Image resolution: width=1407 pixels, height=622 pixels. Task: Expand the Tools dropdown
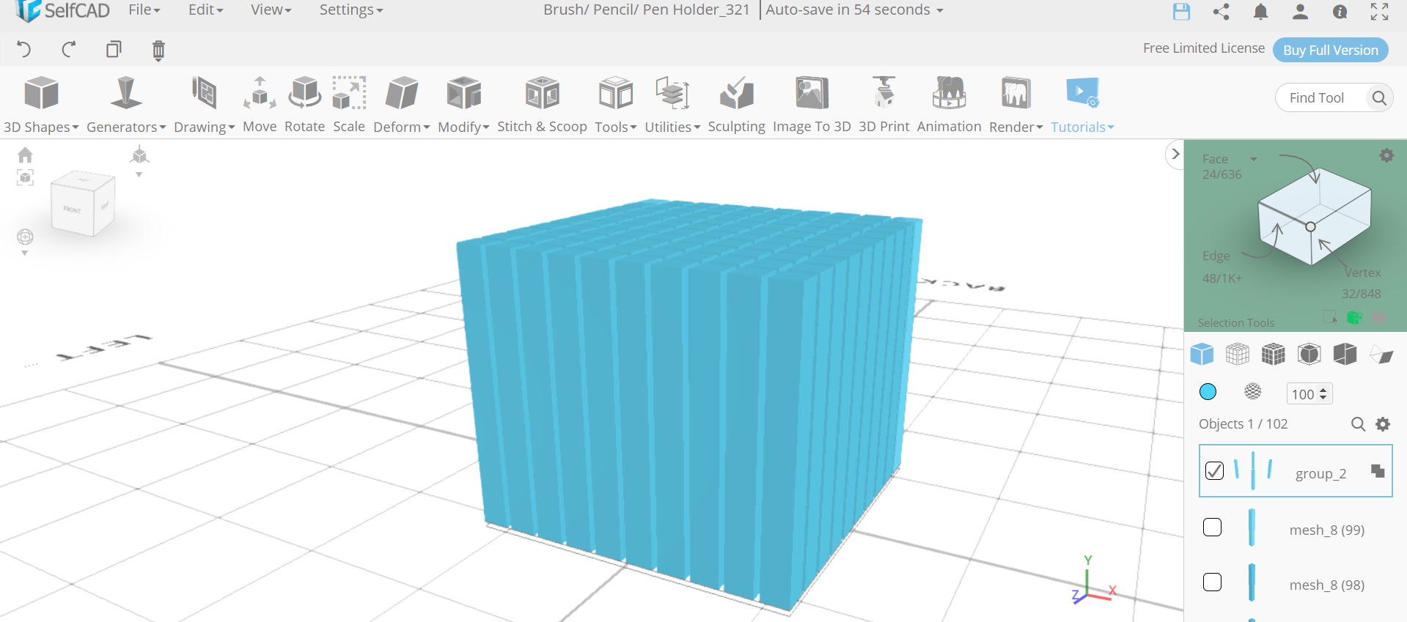[616, 105]
